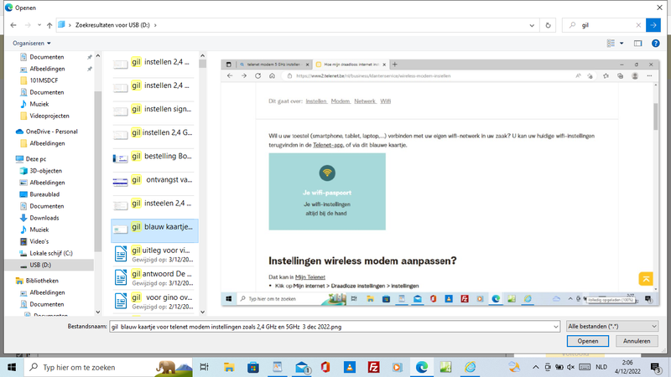
Task: Expand the address bar history dropdown
Action: coord(532,25)
